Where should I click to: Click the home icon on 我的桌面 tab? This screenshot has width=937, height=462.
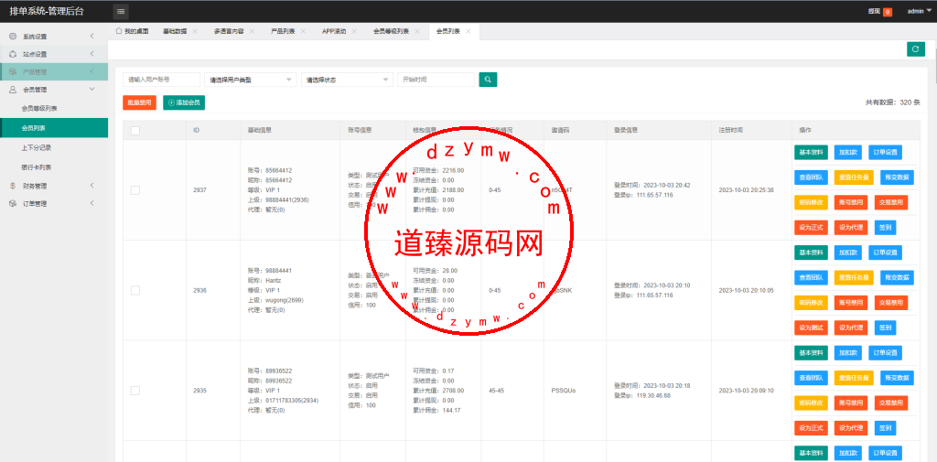coord(119,31)
